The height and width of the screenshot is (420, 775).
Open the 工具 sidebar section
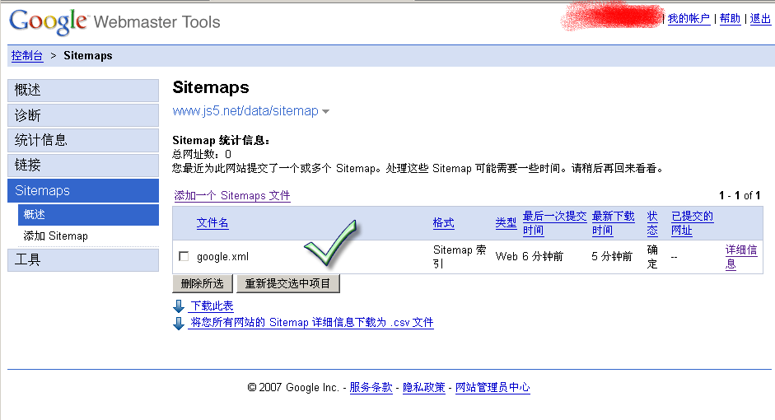[x=83, y=260]
